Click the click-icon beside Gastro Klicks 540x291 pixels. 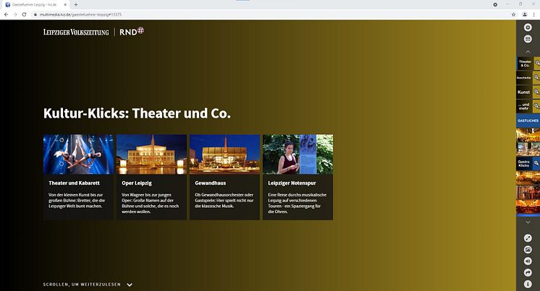(536, 163)
